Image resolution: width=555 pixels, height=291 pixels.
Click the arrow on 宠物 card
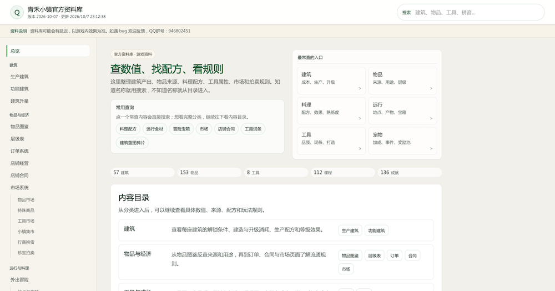point(431,149)
